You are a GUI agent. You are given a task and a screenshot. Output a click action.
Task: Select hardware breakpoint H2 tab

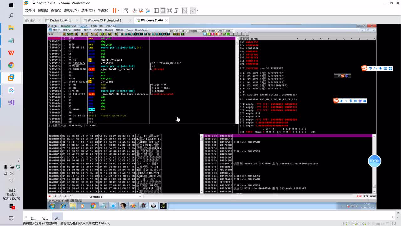pyautogui.click(x=55, y=196)
